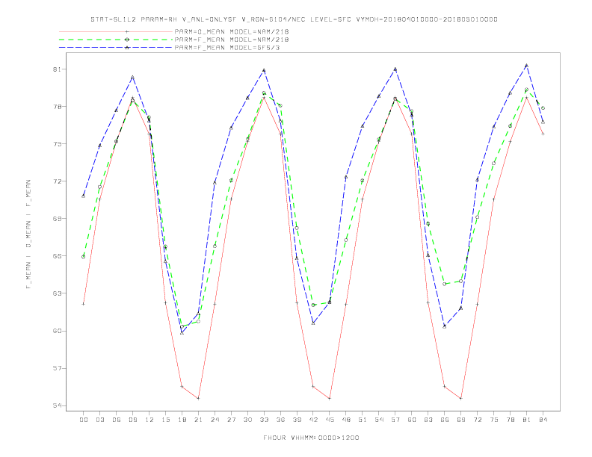Screen dimensions: 592x457
Task: Select legend label PARM=F_MEAN MODEL=GFS/3
Action: (227, 48)
